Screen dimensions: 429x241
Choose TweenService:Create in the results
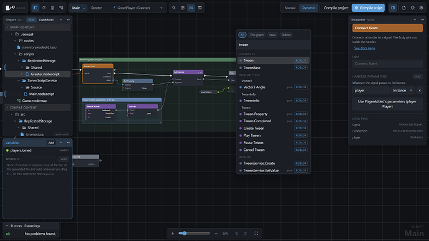274,163
